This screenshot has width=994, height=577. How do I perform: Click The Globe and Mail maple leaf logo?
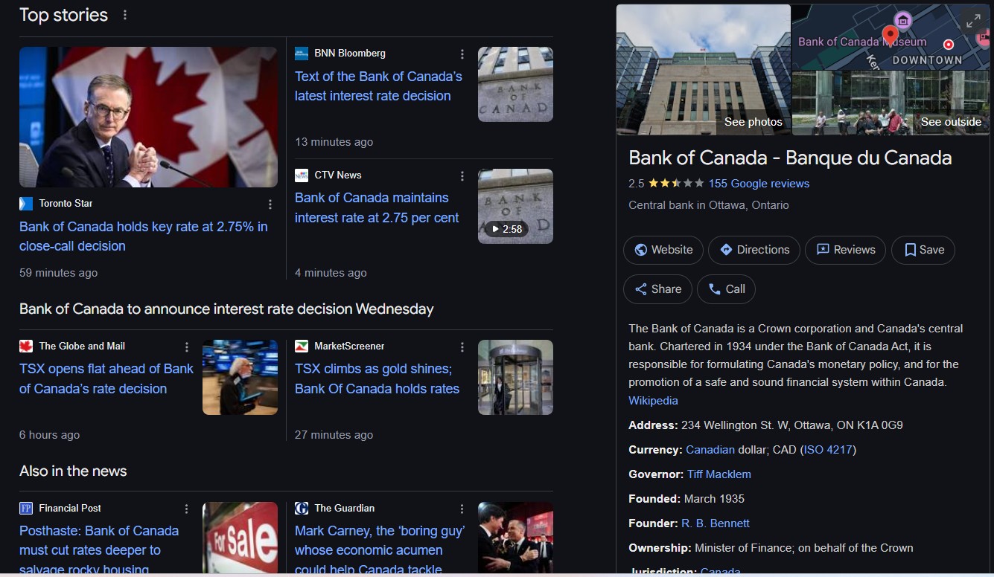tap(26, 346)
